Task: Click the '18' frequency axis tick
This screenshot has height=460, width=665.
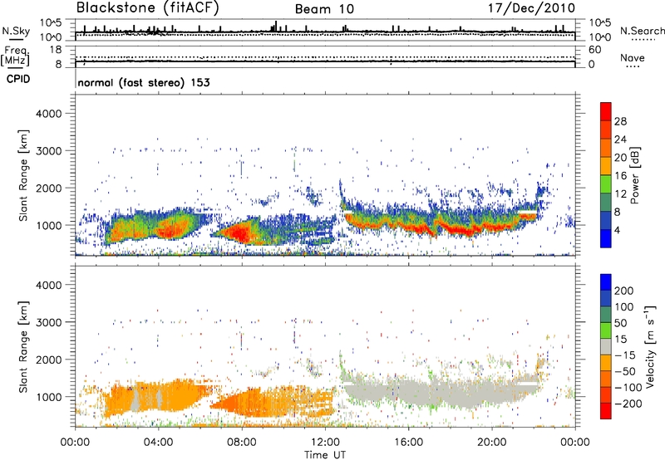Action: (55, 50)
